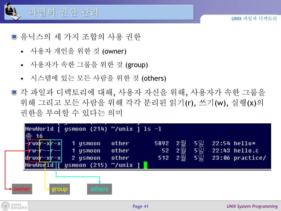
Task: Select the gray group label box
Action: point(60,189)
